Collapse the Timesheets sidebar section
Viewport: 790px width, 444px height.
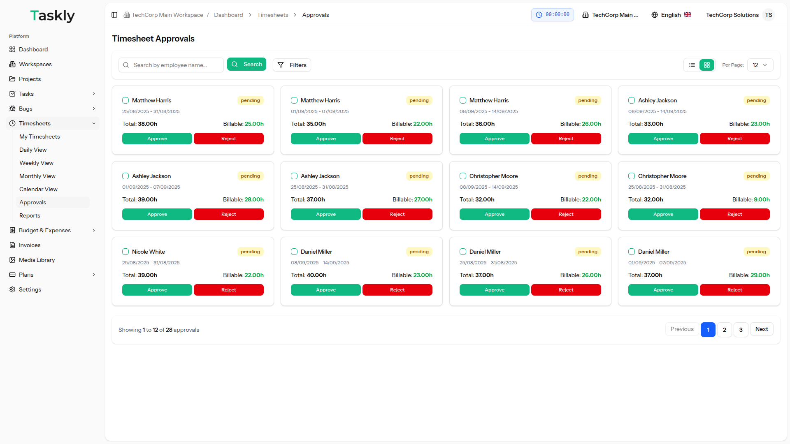[94, 123]
